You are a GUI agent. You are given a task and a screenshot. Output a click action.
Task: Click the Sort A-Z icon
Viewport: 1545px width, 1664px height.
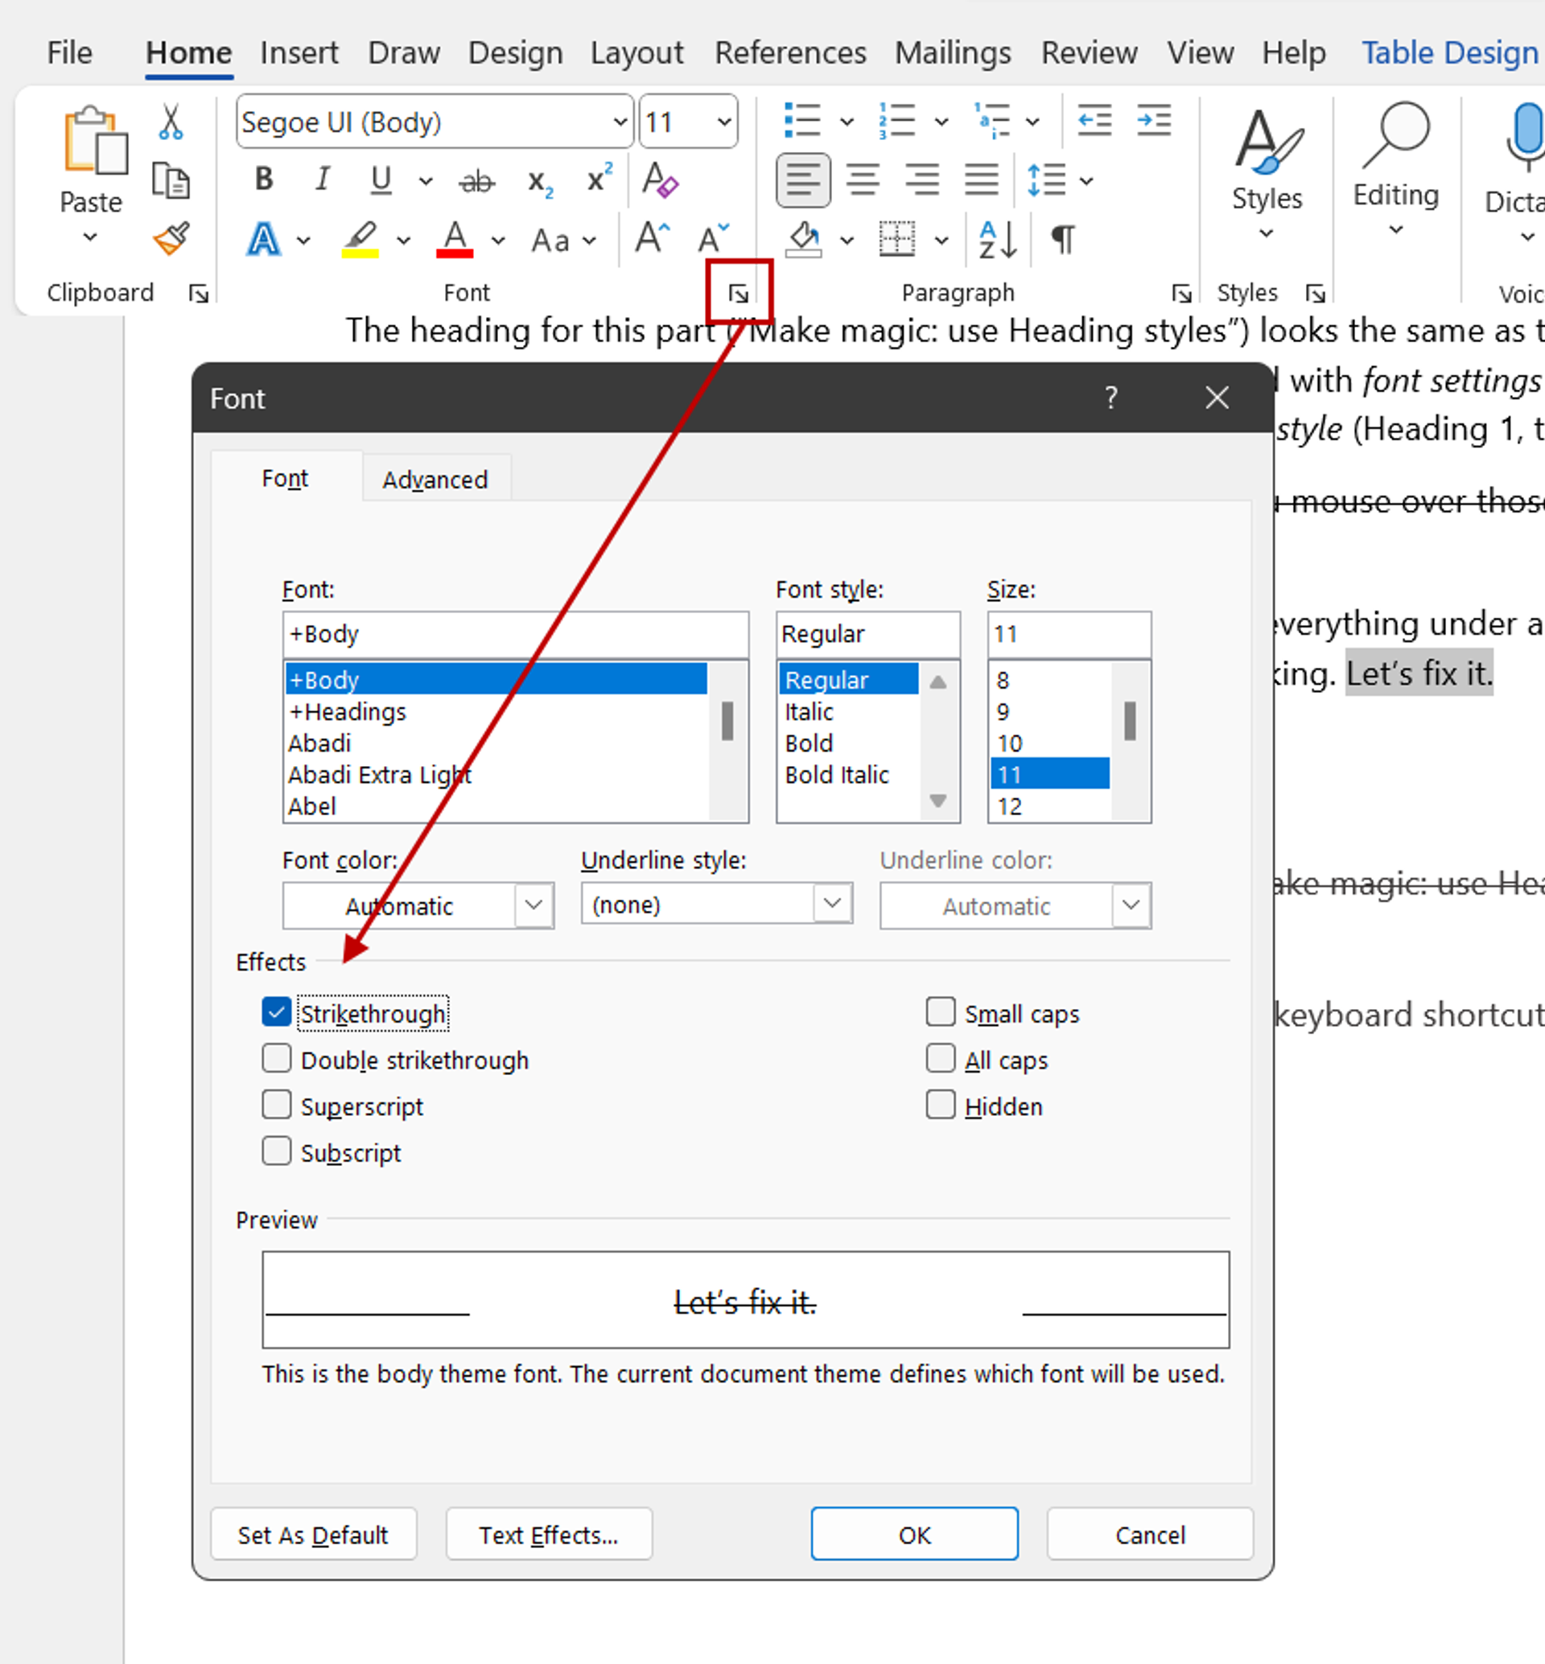[x=997, y=240]
